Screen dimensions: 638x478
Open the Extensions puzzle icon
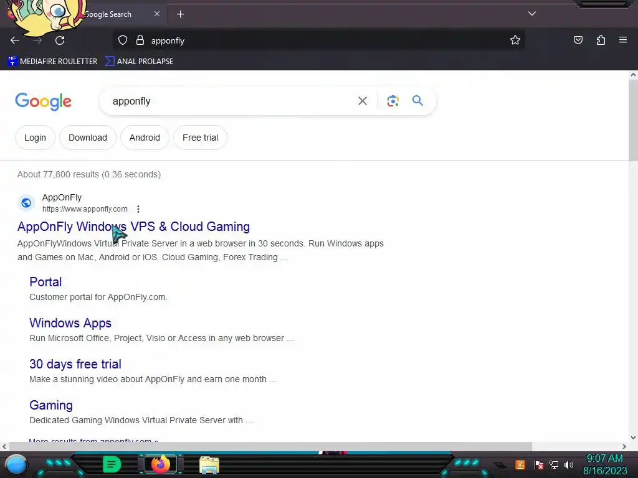[601, 40]
